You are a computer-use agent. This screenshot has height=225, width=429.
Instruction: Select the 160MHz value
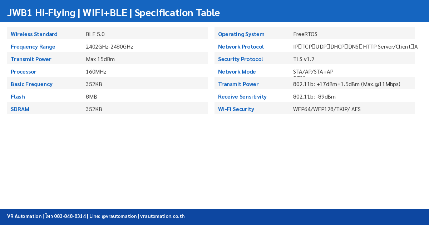tap(96, 72)
